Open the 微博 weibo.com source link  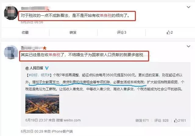pos(68,120)
